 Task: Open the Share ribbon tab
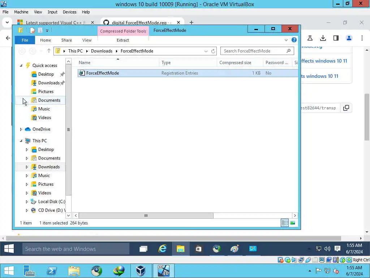click(66, 40)
